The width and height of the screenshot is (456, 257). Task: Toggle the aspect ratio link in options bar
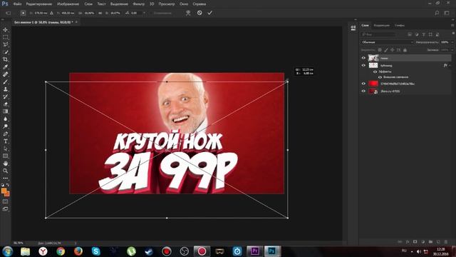(100, 13)
